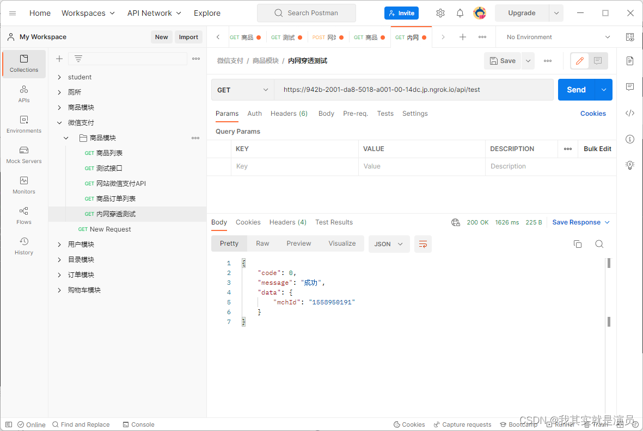Expand the 购物车模块 collection
643x431 pixels.
coord(59,290)
